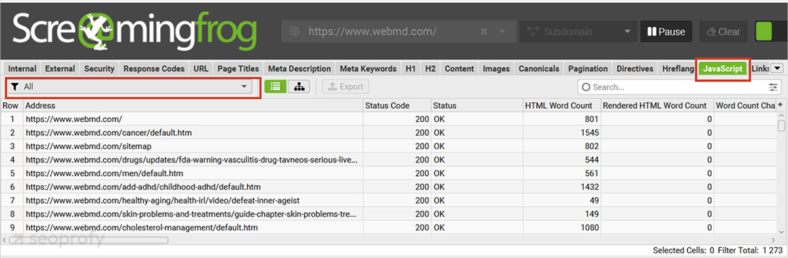The image size is (788, 258).
Task: Focus the Search box
Action: click(x=673, y=86)
